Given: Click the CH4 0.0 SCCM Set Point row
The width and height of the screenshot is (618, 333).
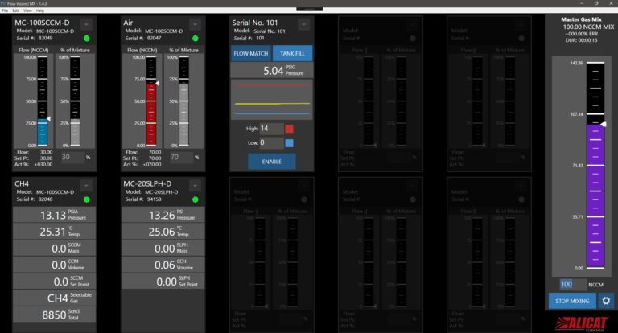Looking at the screenshot, I should click(x=55, y=282).
